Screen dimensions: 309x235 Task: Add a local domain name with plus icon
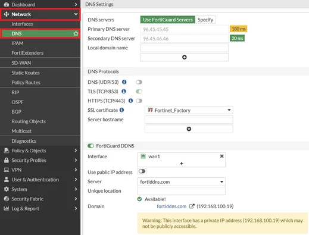coord(185,57)
